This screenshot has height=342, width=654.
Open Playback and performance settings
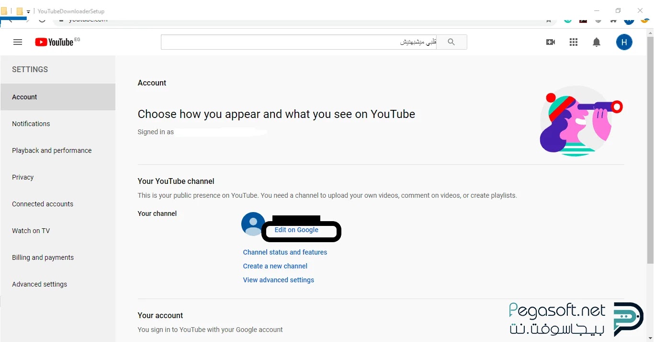(x=58, y=150)
